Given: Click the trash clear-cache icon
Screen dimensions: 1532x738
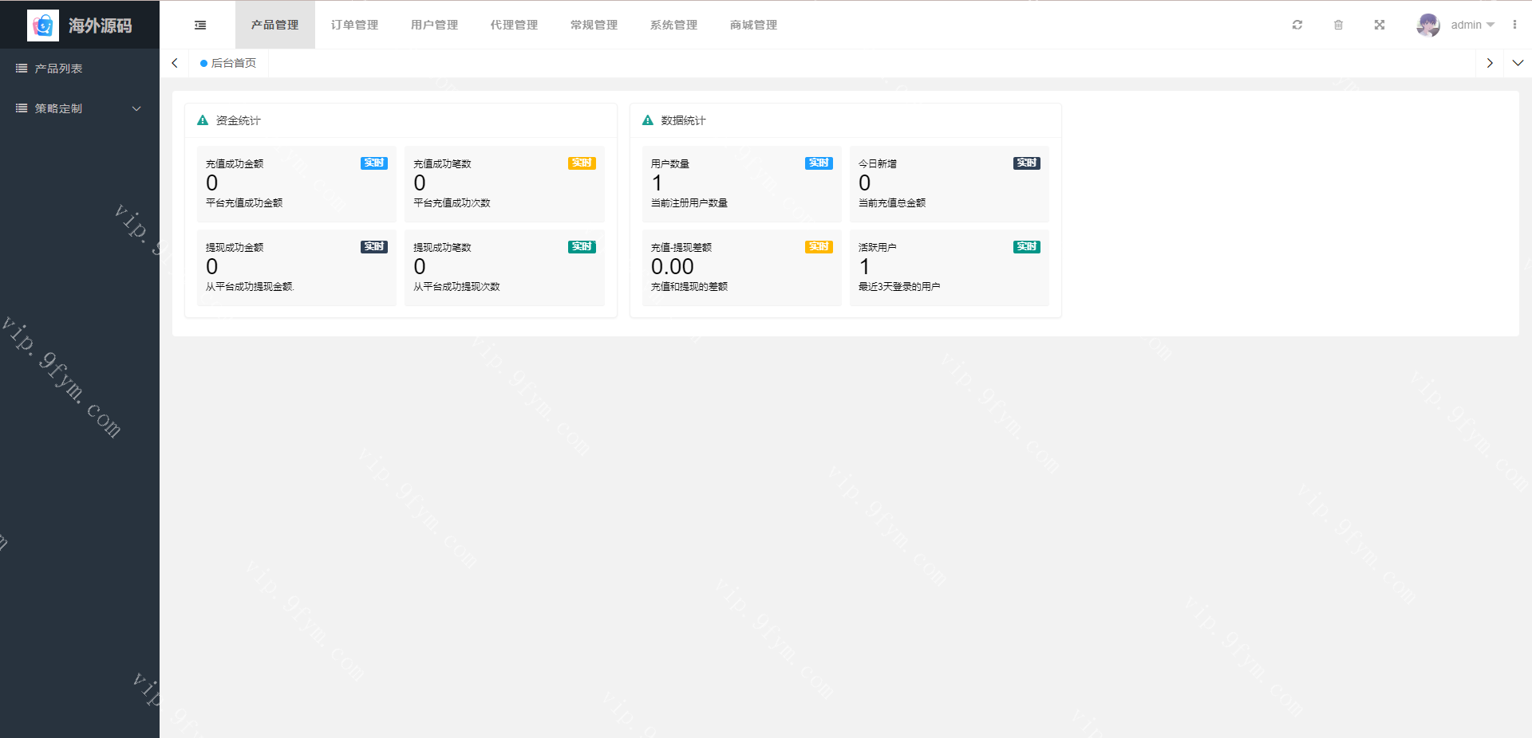Looking at the screenshot, I should (x=1338, y=26).
